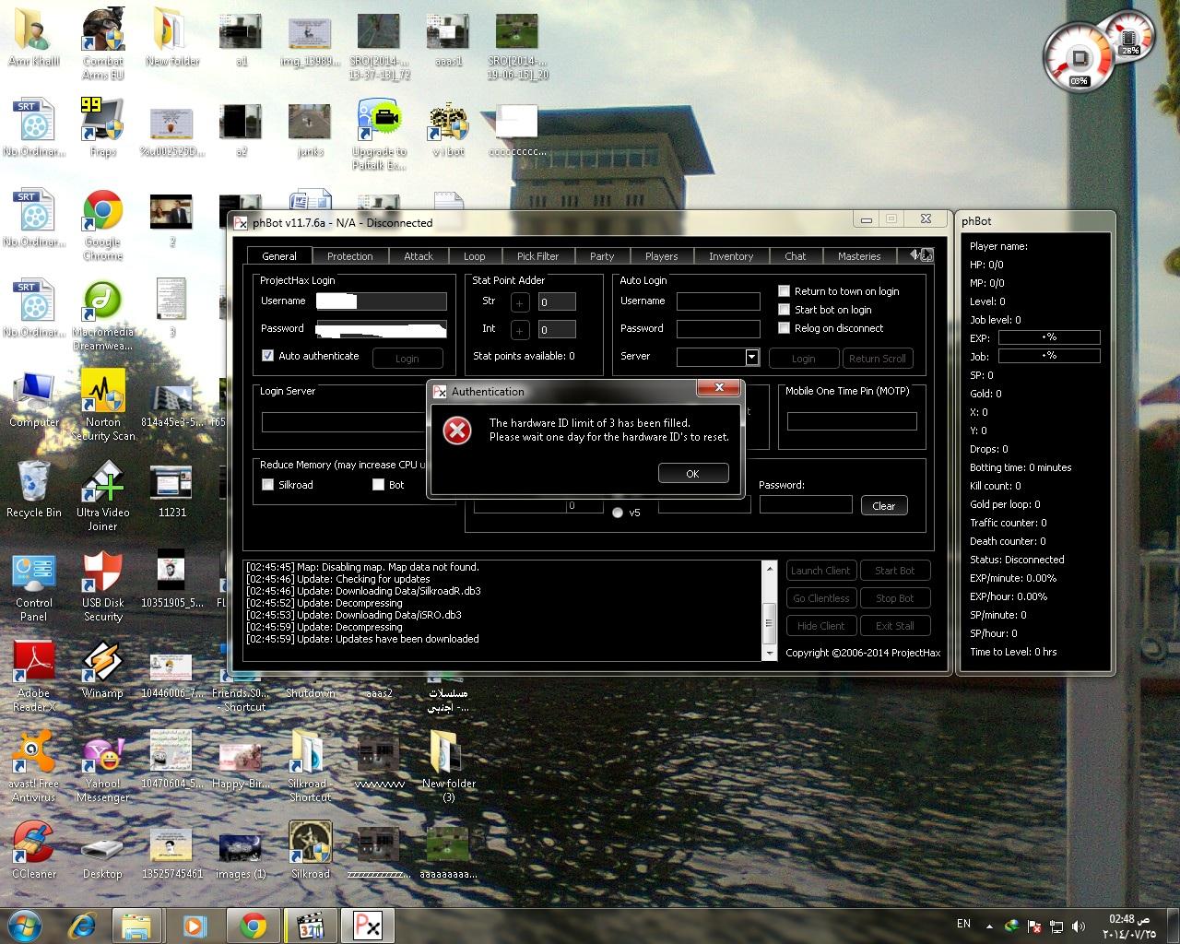The width and height of the screenshot is (1180, 944).
Task: Open media player taskbar icon
Action: pyautogui.click(x=195, y=925)
